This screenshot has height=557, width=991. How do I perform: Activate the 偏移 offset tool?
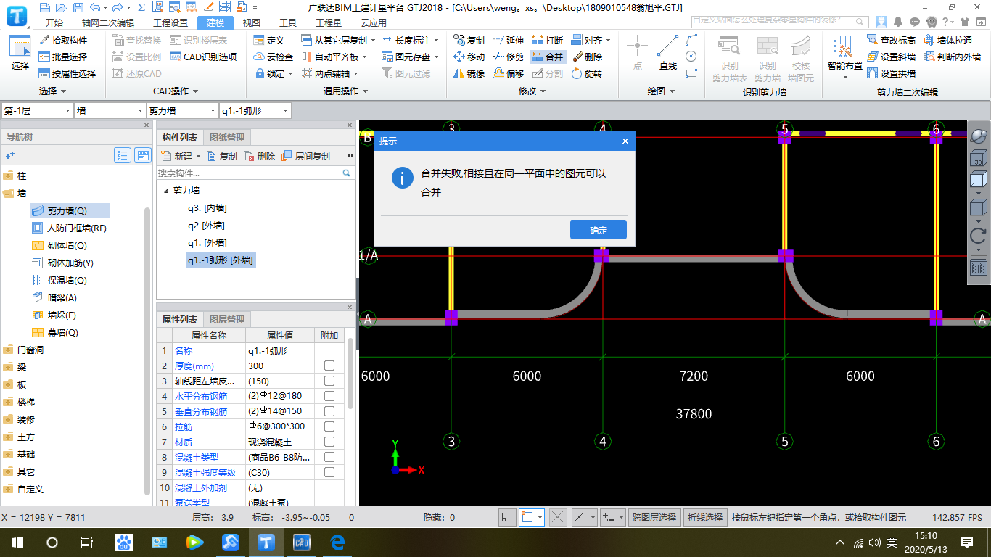pos(508,73)
